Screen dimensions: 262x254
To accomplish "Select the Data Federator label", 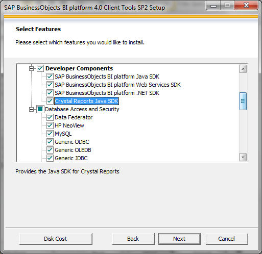I will tap(74, 117).
